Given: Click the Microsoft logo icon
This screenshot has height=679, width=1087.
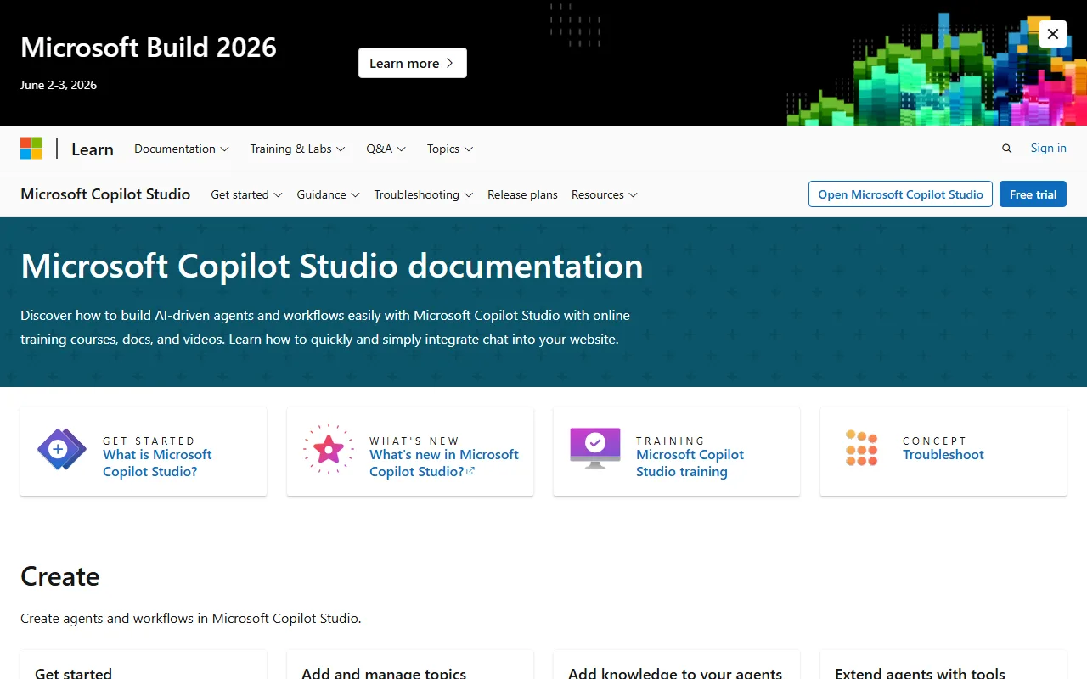Looking at the screenshot, I should 31,149.
